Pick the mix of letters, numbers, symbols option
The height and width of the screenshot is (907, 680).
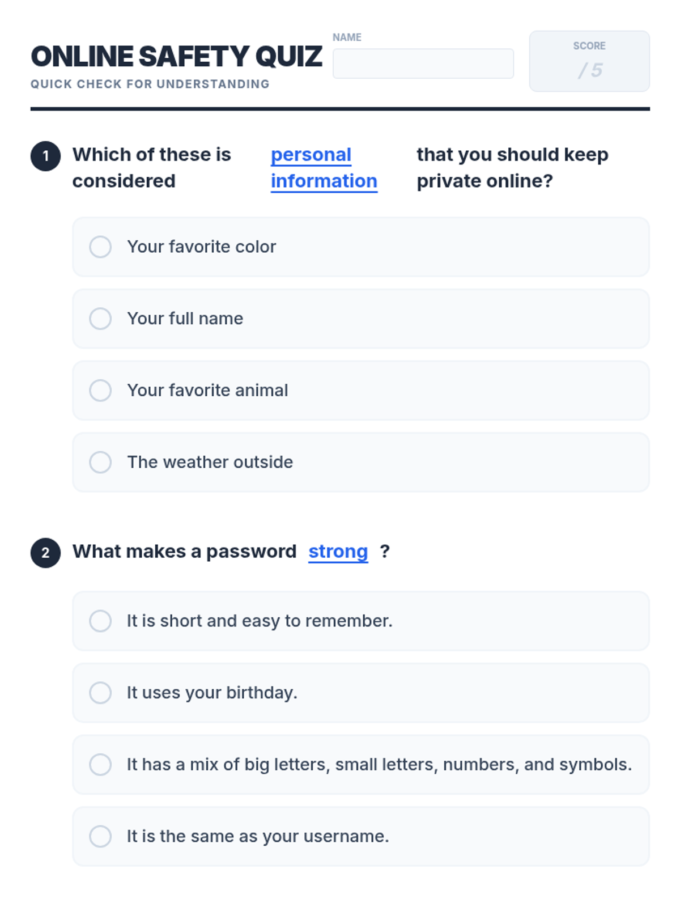100,765
